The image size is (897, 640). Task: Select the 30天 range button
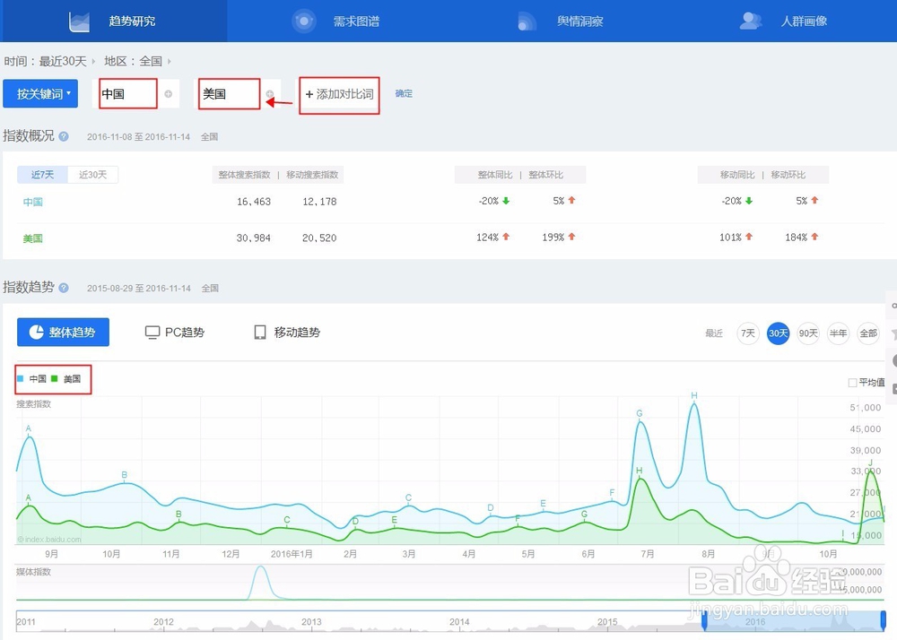click(778, 333)
